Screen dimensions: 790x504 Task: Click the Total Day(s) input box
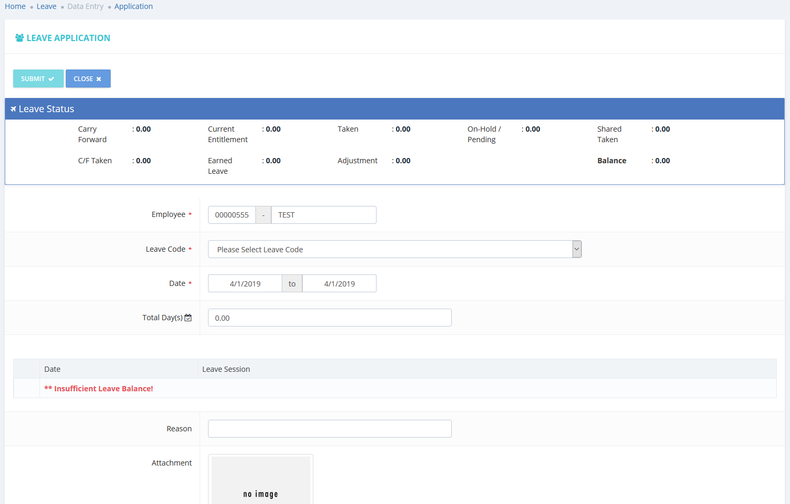(x=330, y=318)
